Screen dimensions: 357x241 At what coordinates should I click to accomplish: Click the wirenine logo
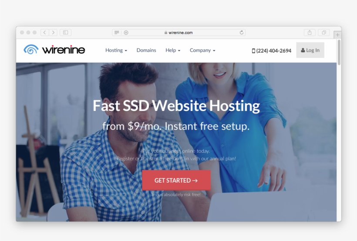54,50
